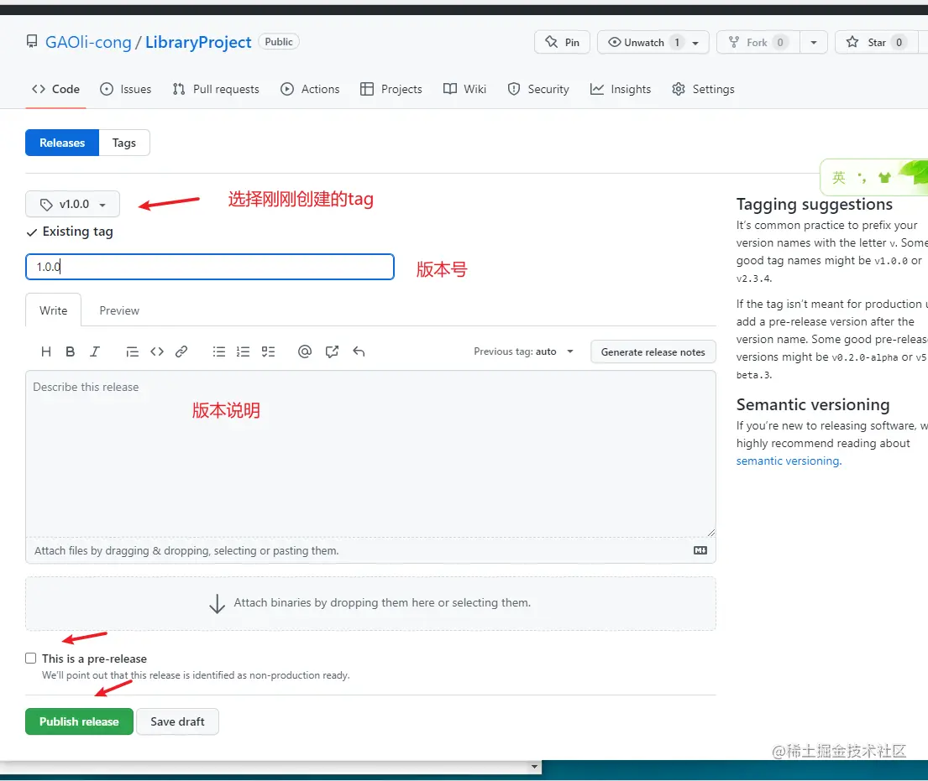Insert a saved reply
The height and width of the screenshot is (781, 928).
point(359,351)
